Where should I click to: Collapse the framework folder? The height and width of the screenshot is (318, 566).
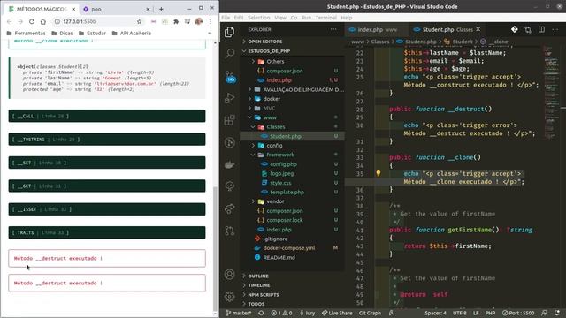280,155
